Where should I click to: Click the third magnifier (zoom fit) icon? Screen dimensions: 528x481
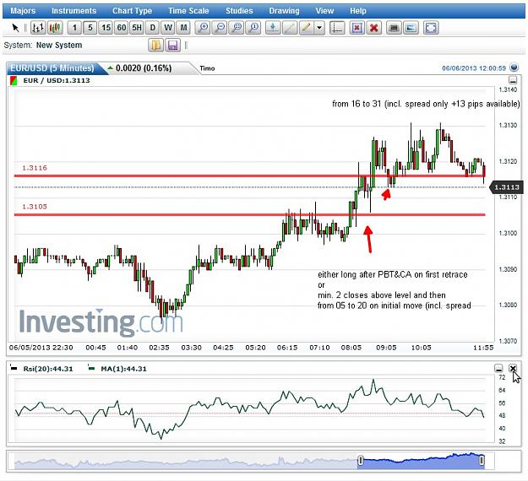[x=237, y=28]
